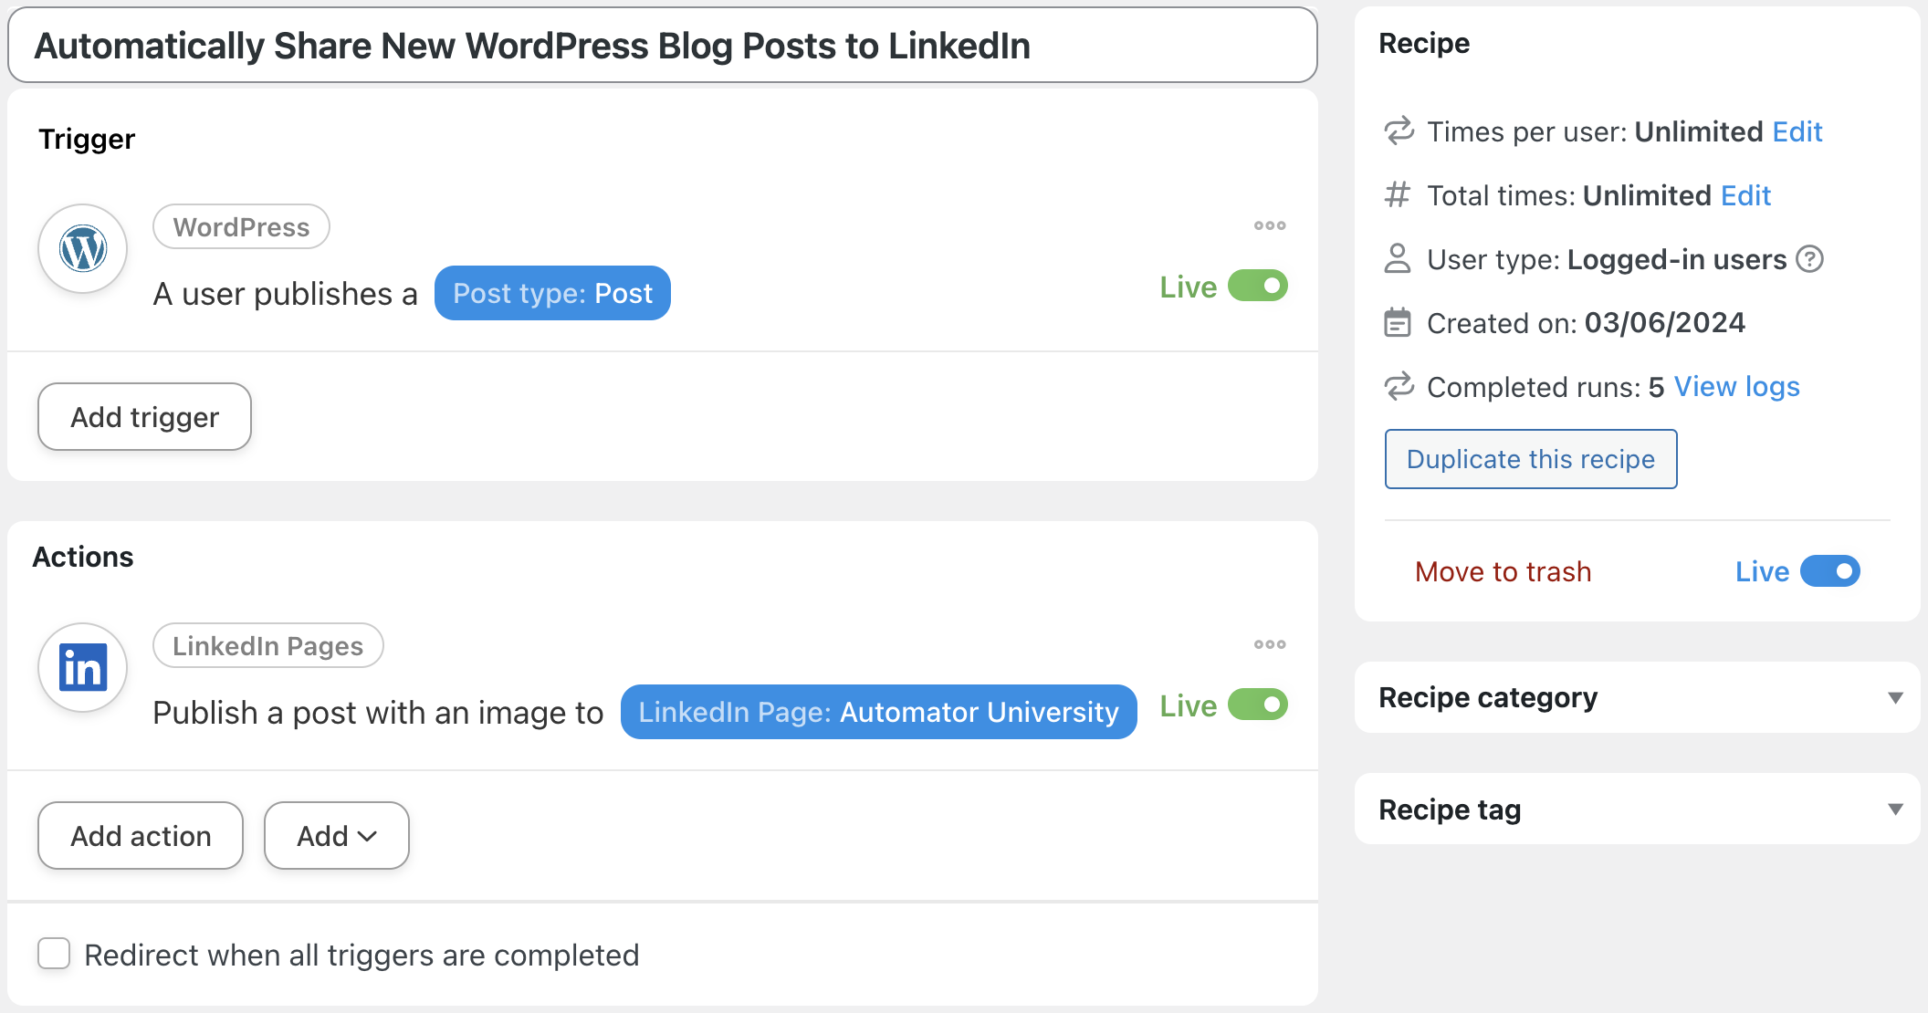Click the person icon next to User type

pos(1397,259)
